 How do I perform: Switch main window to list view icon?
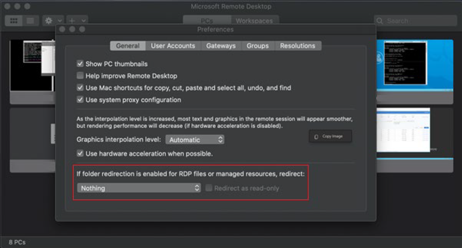[30, 21]
